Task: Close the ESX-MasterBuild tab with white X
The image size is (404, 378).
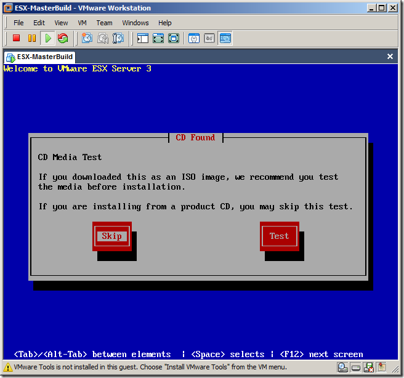Action: click(x=390, y=57)
